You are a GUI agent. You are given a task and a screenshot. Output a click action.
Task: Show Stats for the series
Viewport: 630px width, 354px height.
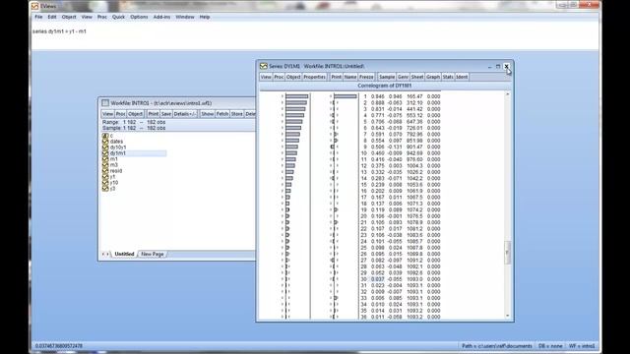click(x=448, y=77)
